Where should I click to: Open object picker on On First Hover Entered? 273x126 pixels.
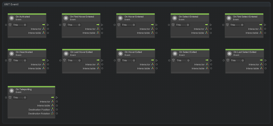[x=79, y=25]
